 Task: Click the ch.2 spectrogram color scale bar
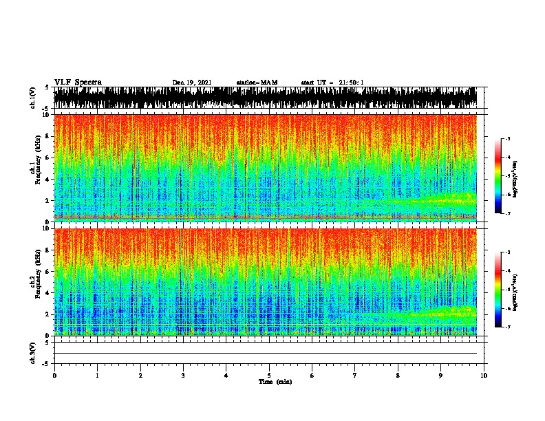(x=498, y=290)
